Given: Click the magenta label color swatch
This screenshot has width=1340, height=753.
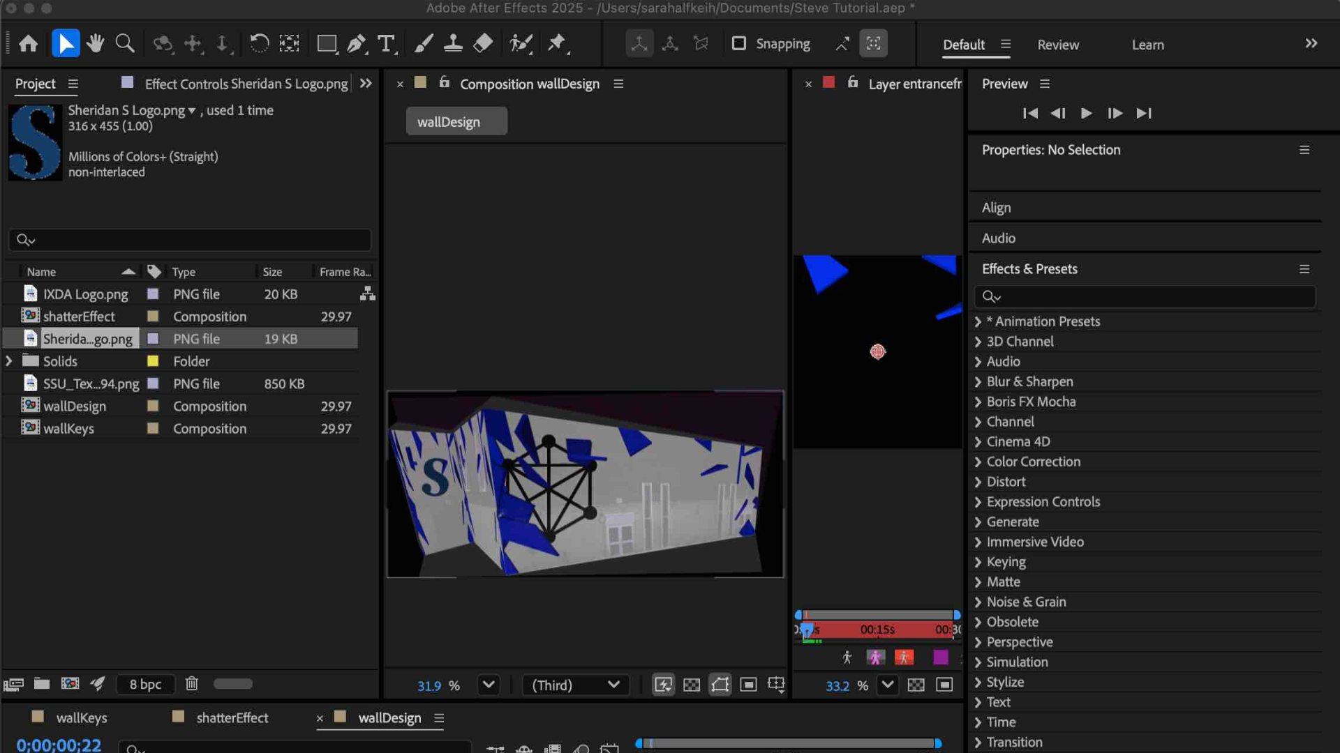Looking at the screenshot, I should [x=941, y=657].
